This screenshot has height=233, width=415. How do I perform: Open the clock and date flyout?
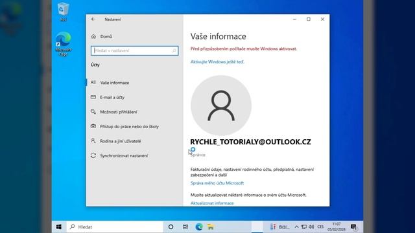336,227
